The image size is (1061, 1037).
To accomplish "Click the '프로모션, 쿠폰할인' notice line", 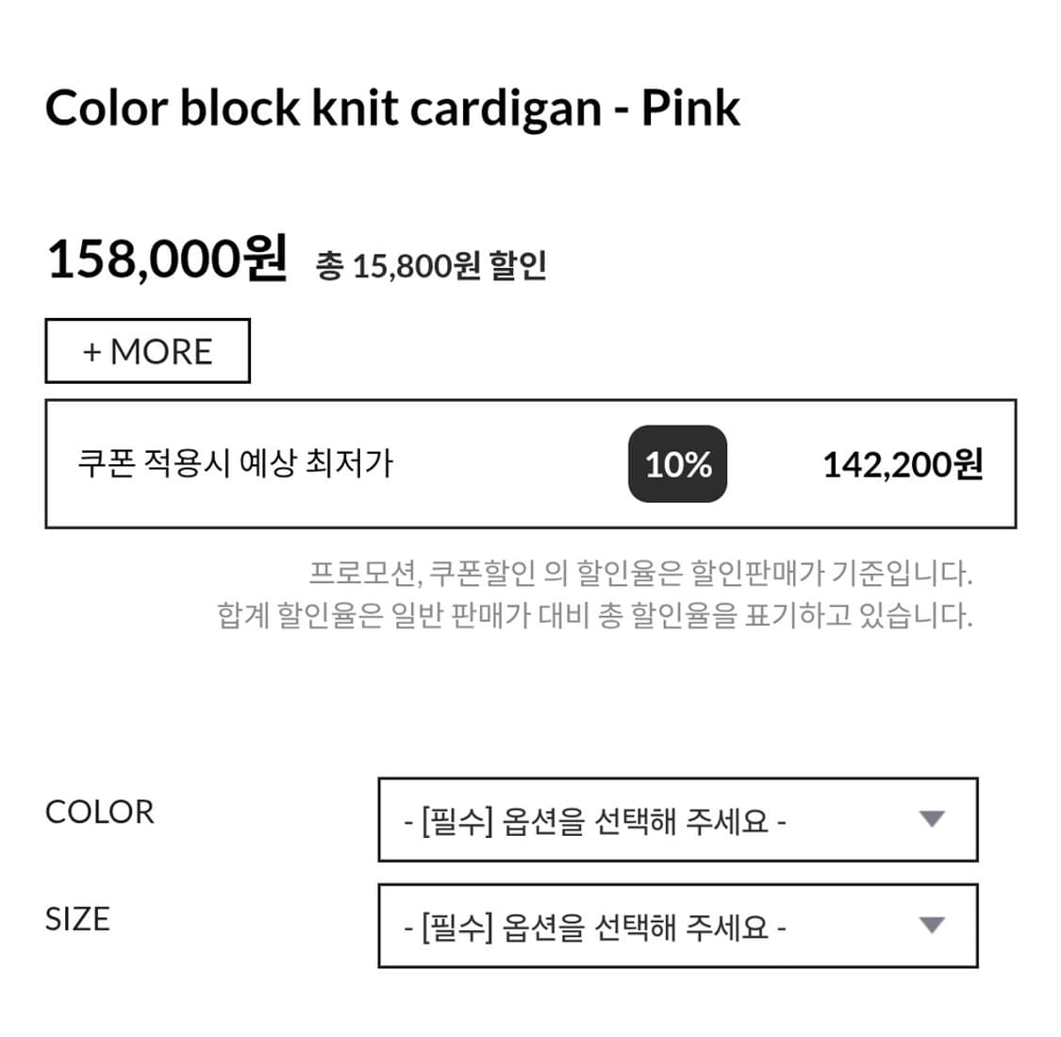I will click(x=640, y=573).
